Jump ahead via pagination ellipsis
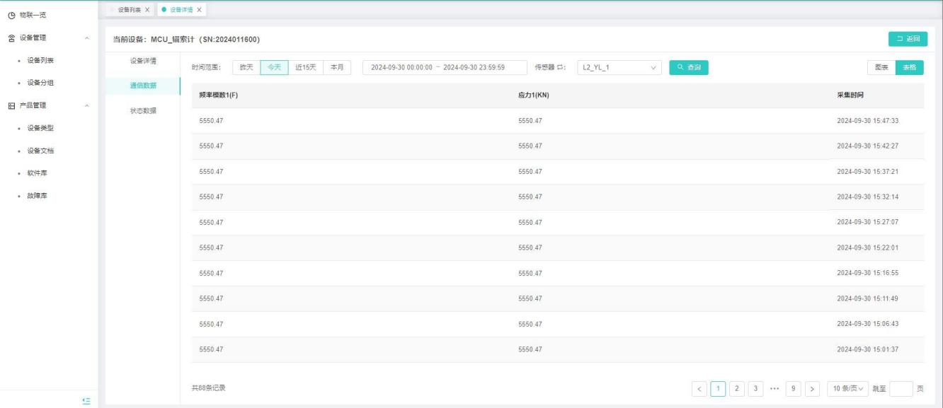The width and height of the screenshot is (943, 408). [x=775, y=388]
